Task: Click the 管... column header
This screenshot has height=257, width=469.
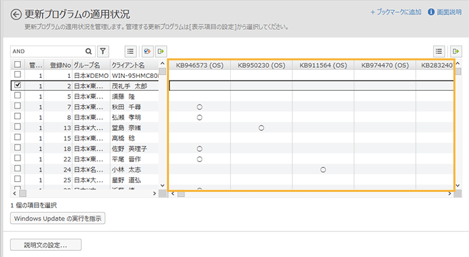Action: [x=35, y=65]
